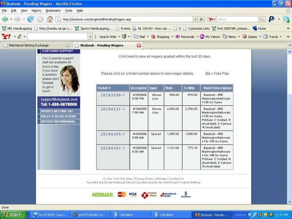Click the Yahoo search magnifier icon

point(262,19)
